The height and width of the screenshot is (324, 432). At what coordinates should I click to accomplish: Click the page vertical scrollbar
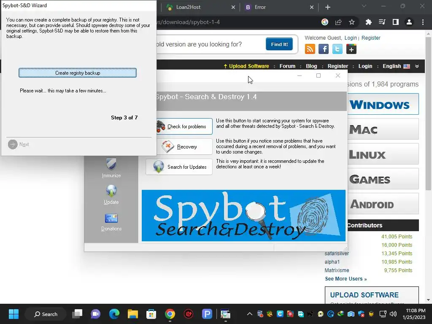coord(428,113)
